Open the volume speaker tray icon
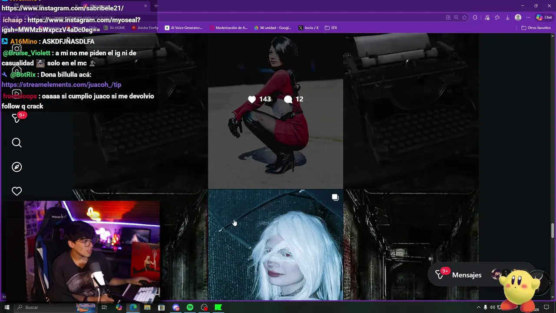Viewport: 556px width, 313px height. click(492, 307)
